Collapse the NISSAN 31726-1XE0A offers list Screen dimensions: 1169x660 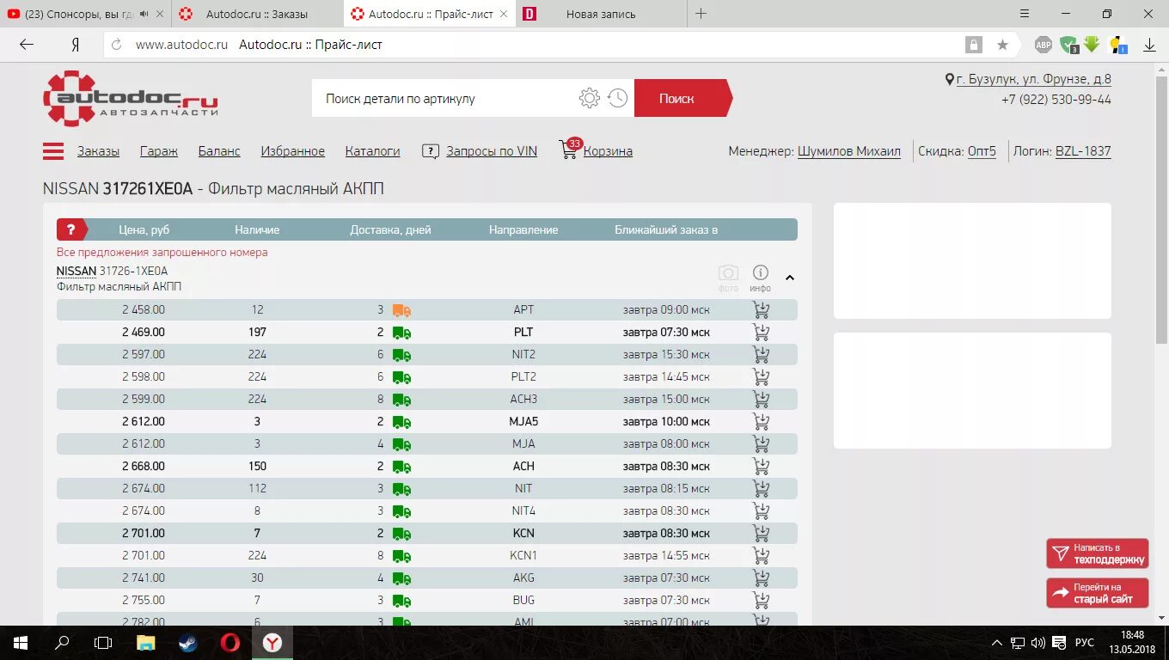[790, 278]
